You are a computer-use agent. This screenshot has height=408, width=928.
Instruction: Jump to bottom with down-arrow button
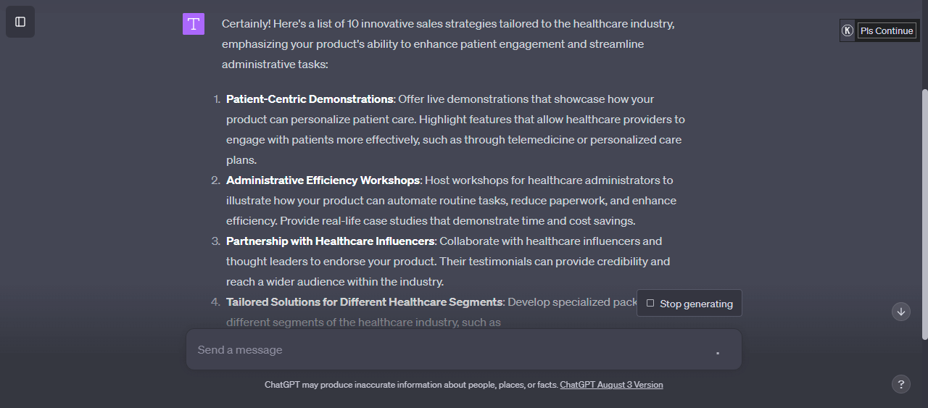point(901,312)
